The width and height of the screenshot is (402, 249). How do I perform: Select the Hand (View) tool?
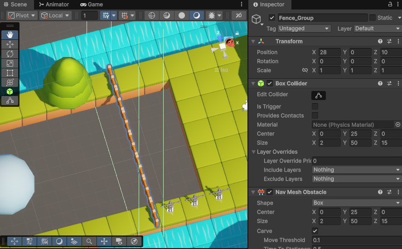click(10, 35)
